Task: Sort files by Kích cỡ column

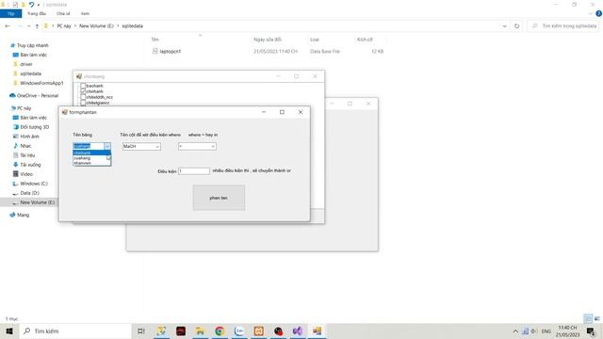Action: click(x=365, y=40)
